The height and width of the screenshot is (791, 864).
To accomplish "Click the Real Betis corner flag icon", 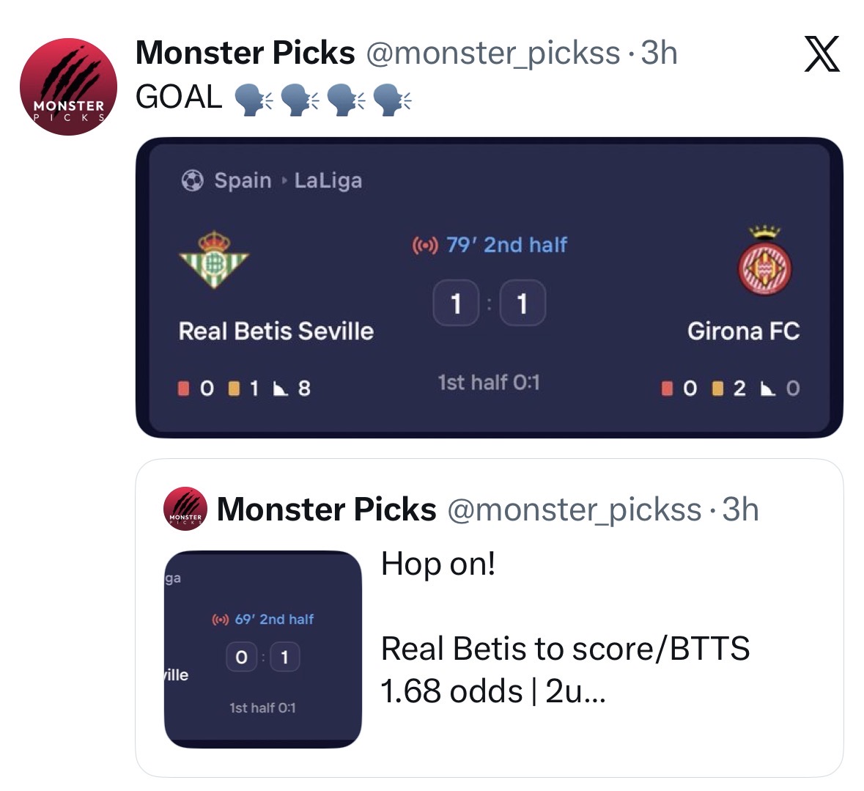I will [280, 389].
